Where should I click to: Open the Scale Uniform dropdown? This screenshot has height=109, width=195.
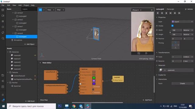click(x=188, y=57)
